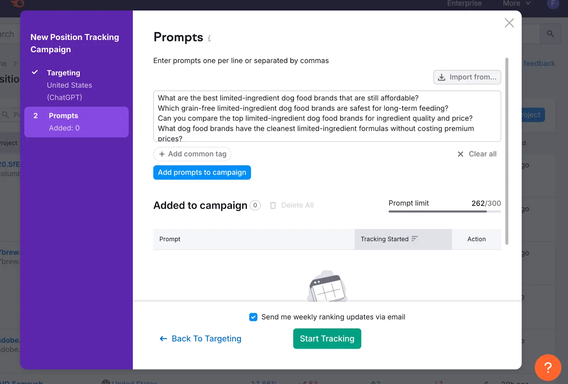Go to the Targeting step in sidebar
Viewport: 568px width, 384px height.
point(64,73)
